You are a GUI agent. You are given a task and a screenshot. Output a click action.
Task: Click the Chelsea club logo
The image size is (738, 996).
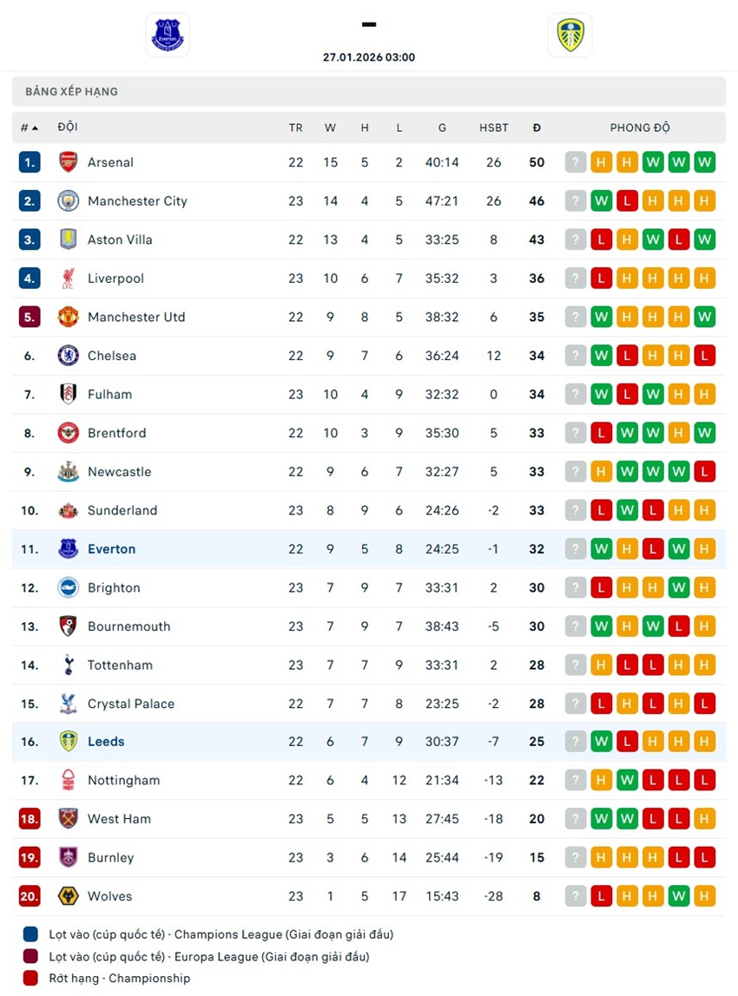pos(69,356)
